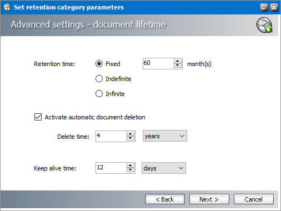Click the Keep alive time number field
The height and width of the screenshot is (211, 281).
[x=111, y=168]
